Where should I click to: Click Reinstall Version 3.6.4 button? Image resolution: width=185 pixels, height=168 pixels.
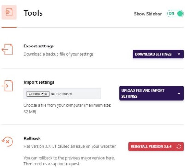tap(156, 146)
